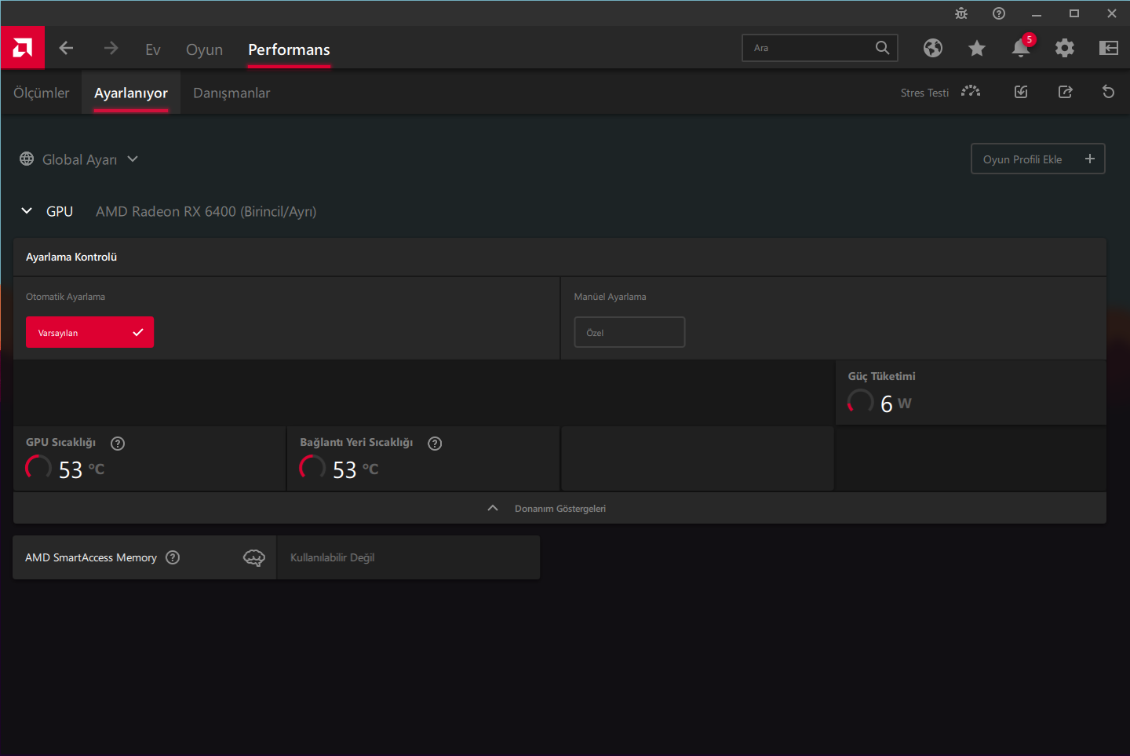Toggle the sidebar panel icon
Screen dimensions: 1130x756
pyautogui.click(x=1109, y=48)
